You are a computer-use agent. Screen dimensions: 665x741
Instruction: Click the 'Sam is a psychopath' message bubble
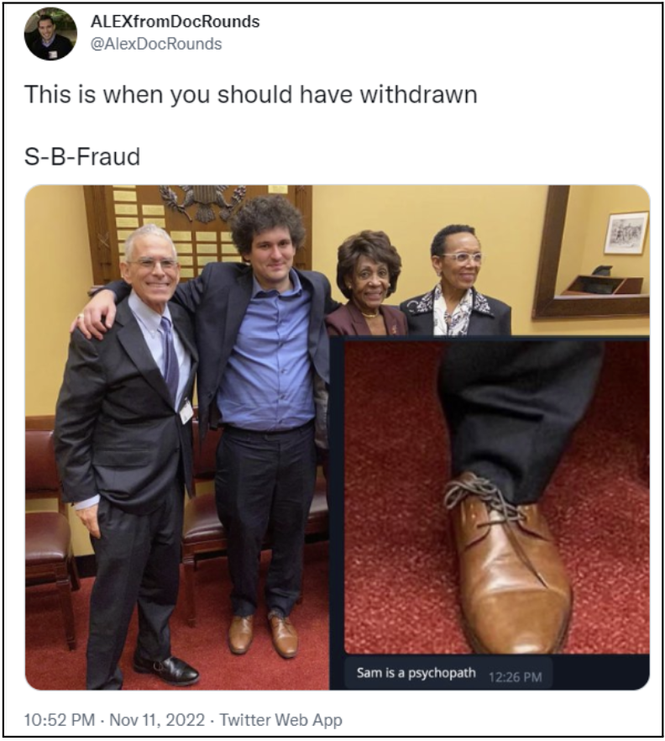tap(448, 673)
